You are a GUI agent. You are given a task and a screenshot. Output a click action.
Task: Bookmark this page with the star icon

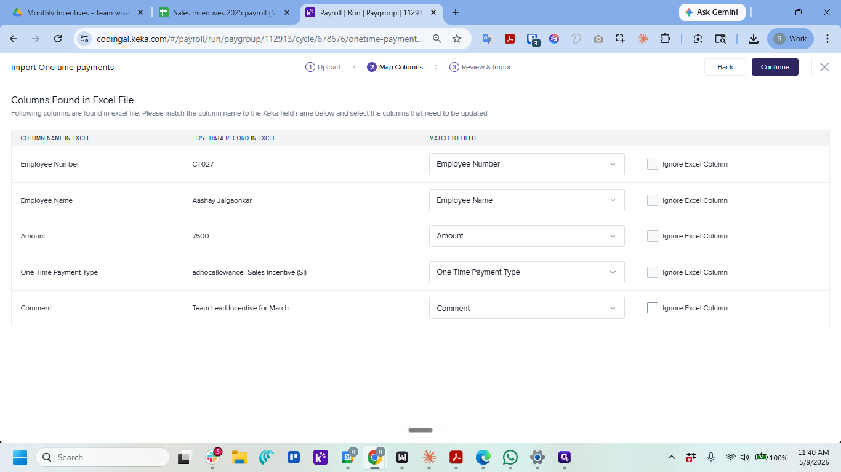(x=457, y=39)
